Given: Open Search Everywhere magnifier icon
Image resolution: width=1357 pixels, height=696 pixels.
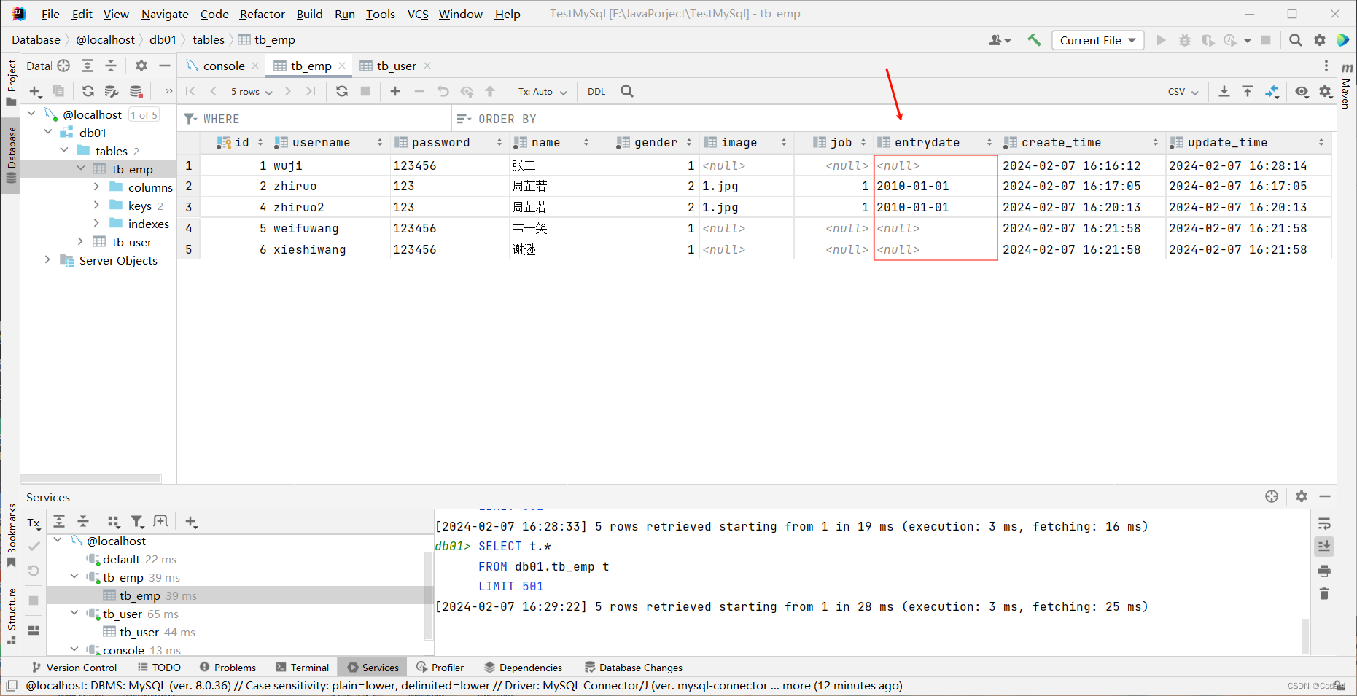Looking at the screenshot, I should click(x=1296, y=40).
